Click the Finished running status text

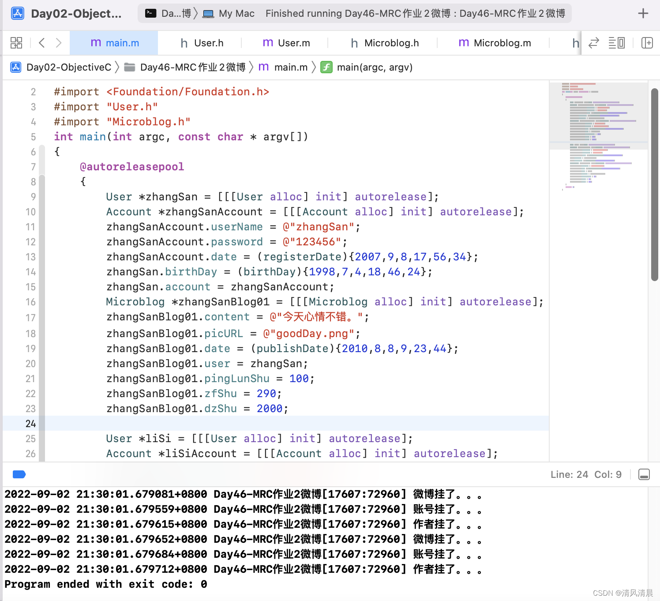point(415,14)
